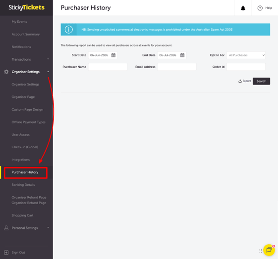This screenshot has height=259, width=278.
Task: Open User Access settings
Action: click(x=21, y=135)
